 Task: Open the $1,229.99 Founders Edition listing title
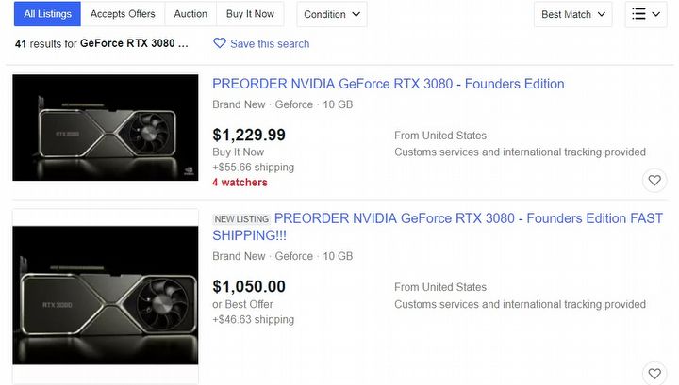388,84
